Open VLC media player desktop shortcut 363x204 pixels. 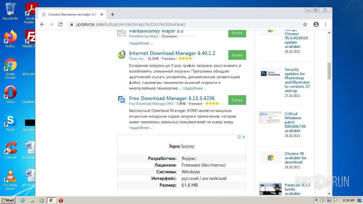click(x=10, y=180)
